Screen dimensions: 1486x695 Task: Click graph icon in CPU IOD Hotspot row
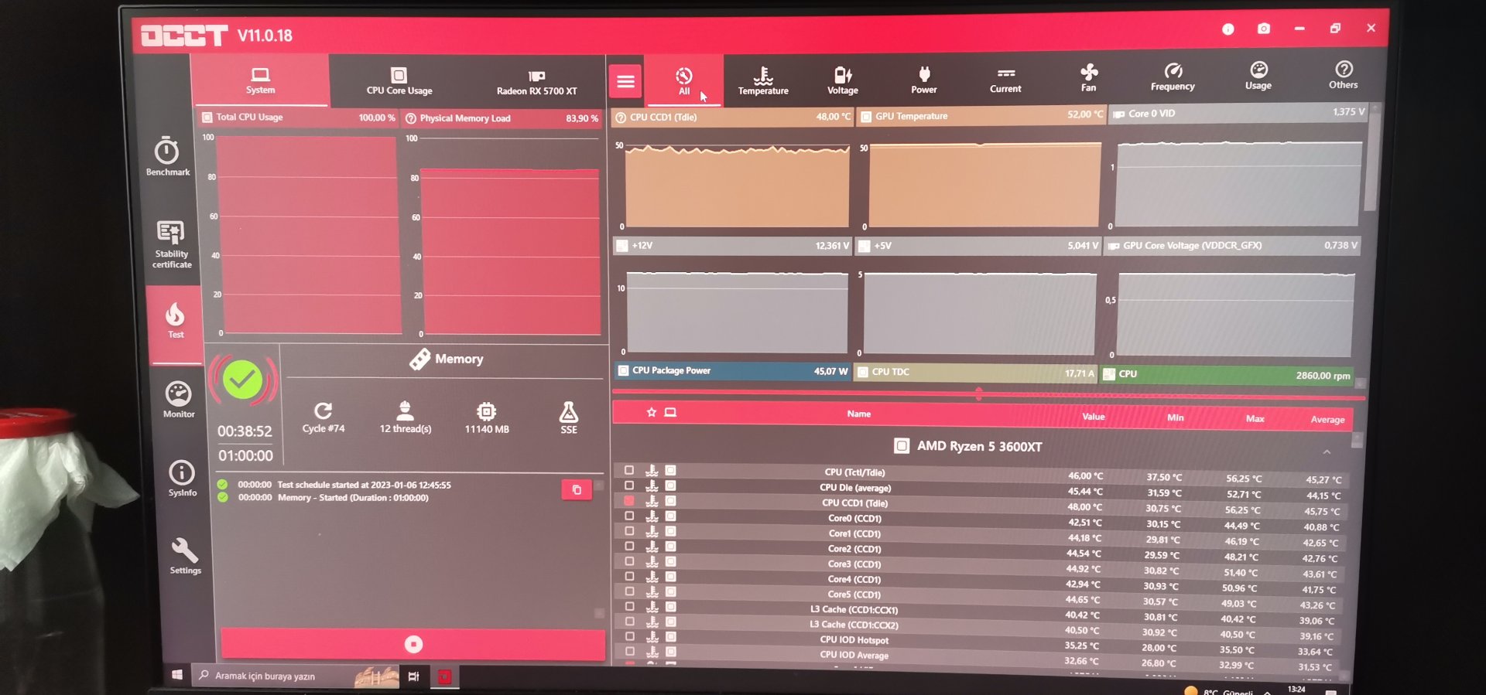click(x=671, y=638)
